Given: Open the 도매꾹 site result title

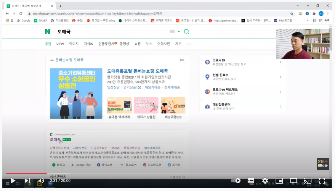Looking at the screenshot, I should [55, 140].
